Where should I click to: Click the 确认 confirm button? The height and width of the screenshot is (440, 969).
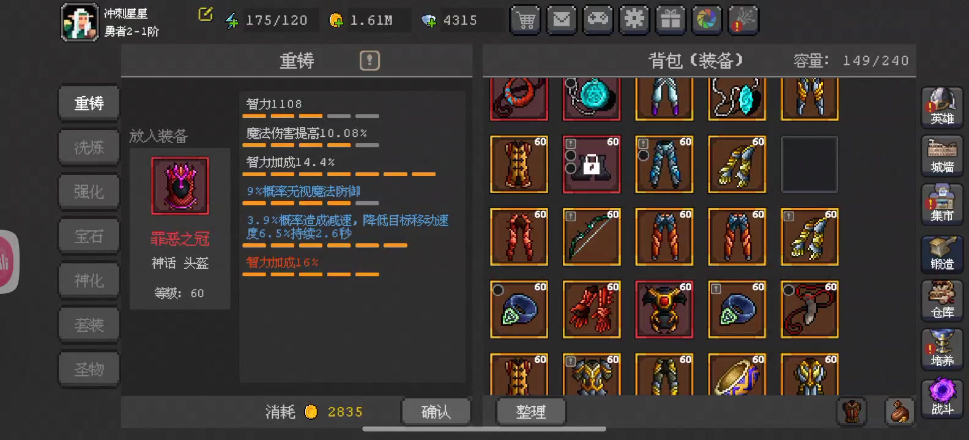tap(436, 412)
